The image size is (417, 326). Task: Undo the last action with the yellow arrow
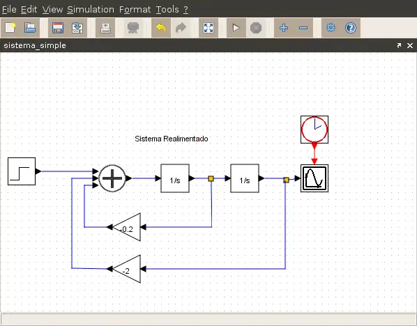click(161, 28)
